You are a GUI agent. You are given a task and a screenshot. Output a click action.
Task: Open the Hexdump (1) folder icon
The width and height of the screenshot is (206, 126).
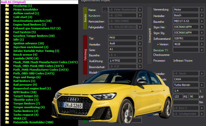pyautogui.click(x=7, y=6)
